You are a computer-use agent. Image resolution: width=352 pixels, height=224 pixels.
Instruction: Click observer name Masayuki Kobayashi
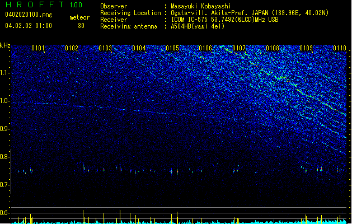(x=201, y=6)
